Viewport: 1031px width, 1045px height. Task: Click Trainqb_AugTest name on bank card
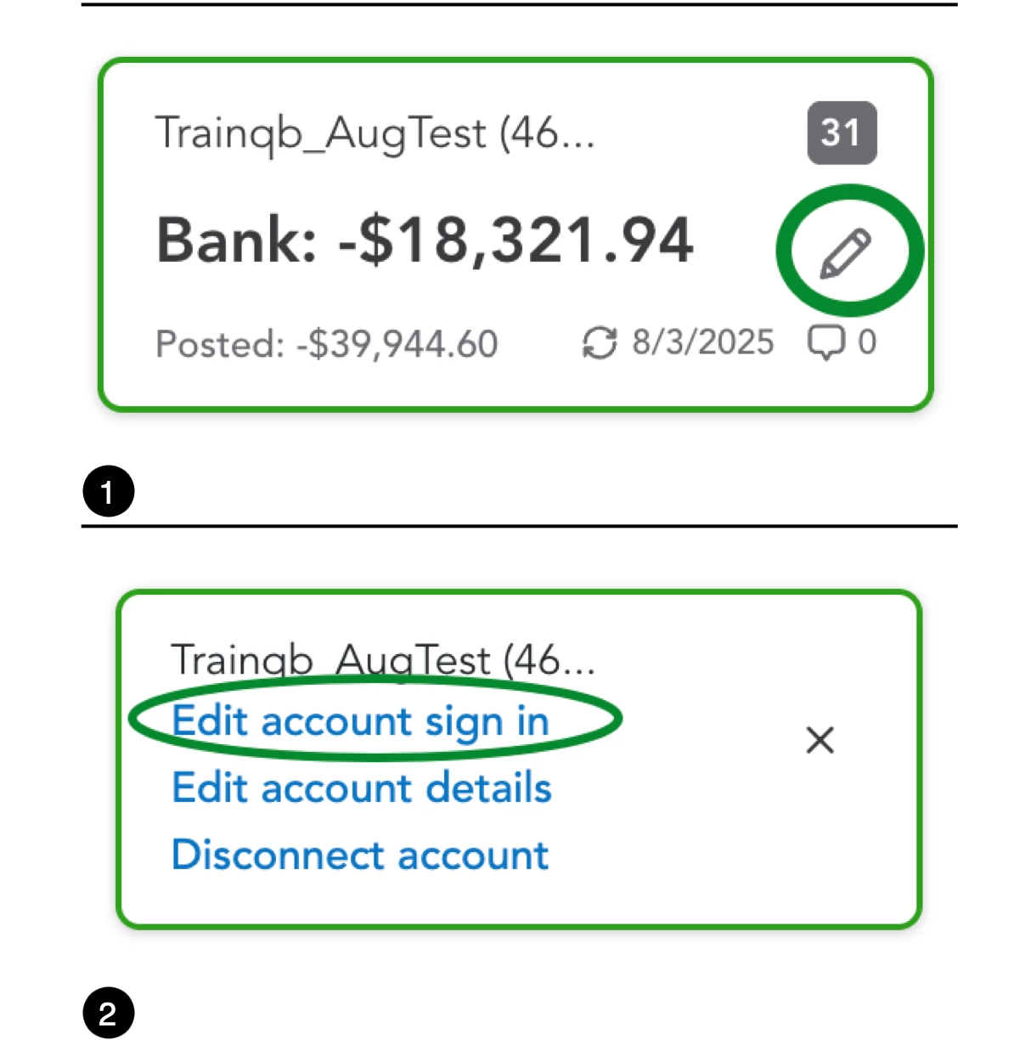375,133
